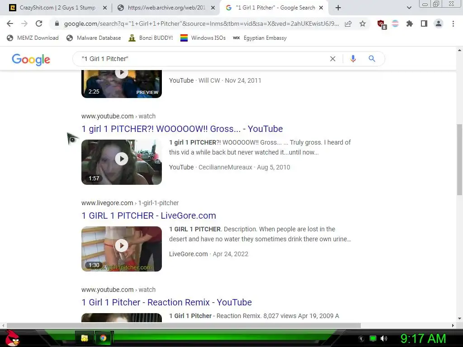Close the Google Search tab
The image size is (463, 347).
pos(321,8)
